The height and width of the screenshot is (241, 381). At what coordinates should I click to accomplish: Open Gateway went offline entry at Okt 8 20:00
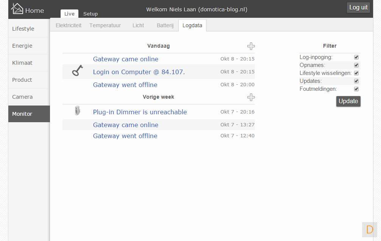pyautogui.click(x=125, y=85)
